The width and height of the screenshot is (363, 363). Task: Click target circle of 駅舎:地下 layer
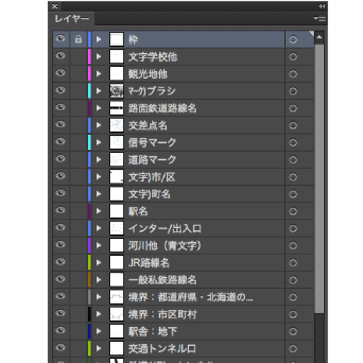click(x=293, y=331)
